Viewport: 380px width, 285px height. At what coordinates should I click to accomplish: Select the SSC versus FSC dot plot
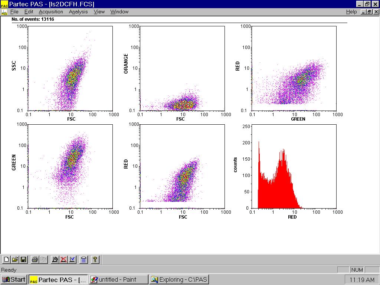pyautogui.click(x=70, y=68)
